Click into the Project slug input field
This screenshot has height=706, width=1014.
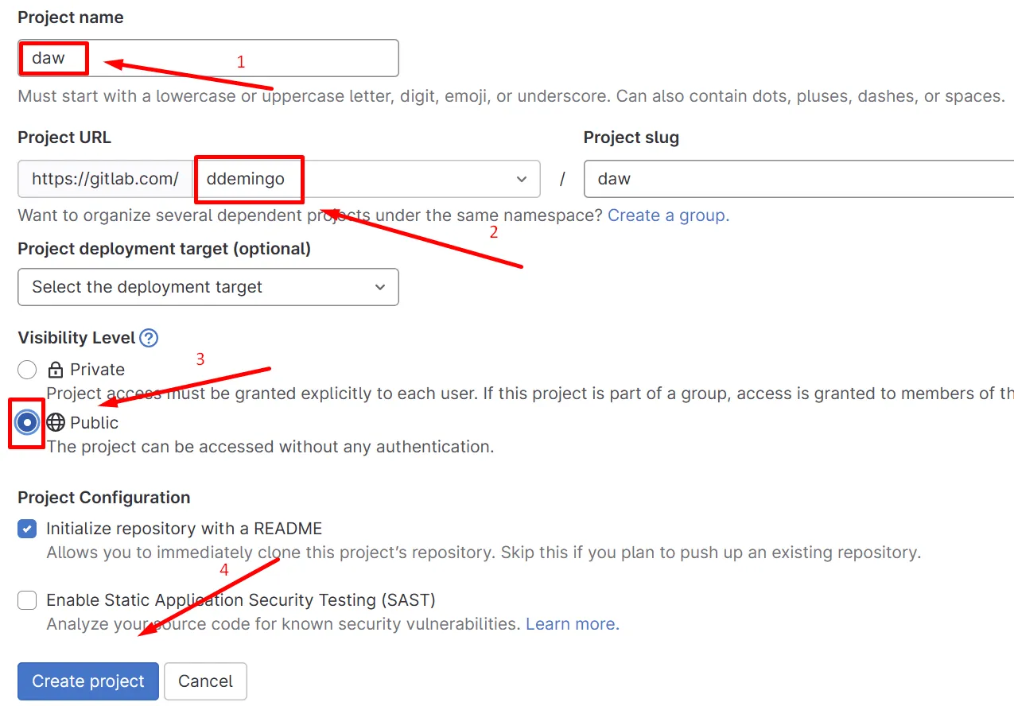795,179
